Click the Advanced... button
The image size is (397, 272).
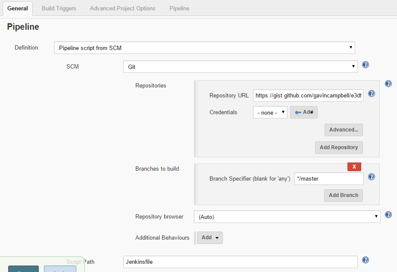click(344, 130)
